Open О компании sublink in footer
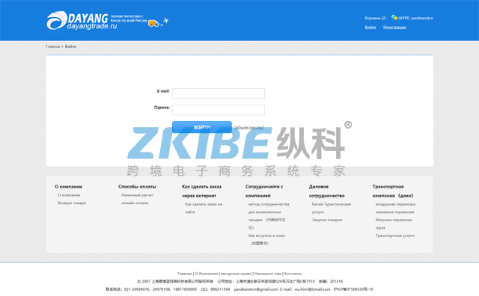Image resolution: width=479 pixels, height=296 pixels. tap(69, 195)
